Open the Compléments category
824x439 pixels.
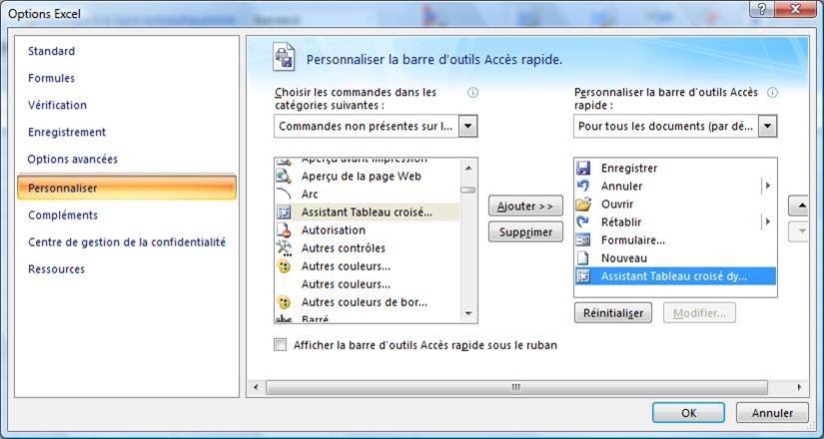point(63,216)
